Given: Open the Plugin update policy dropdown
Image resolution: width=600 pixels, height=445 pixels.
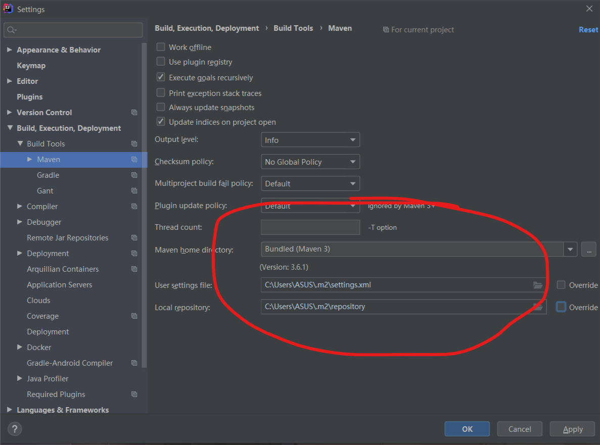Looking at the screenshot, I should pos(310,205).
